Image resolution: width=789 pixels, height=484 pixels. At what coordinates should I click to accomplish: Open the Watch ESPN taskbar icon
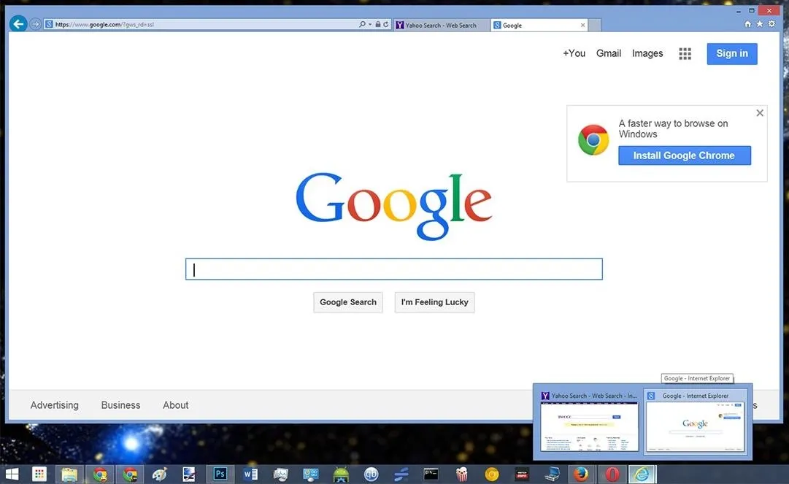tap(522, 474)
